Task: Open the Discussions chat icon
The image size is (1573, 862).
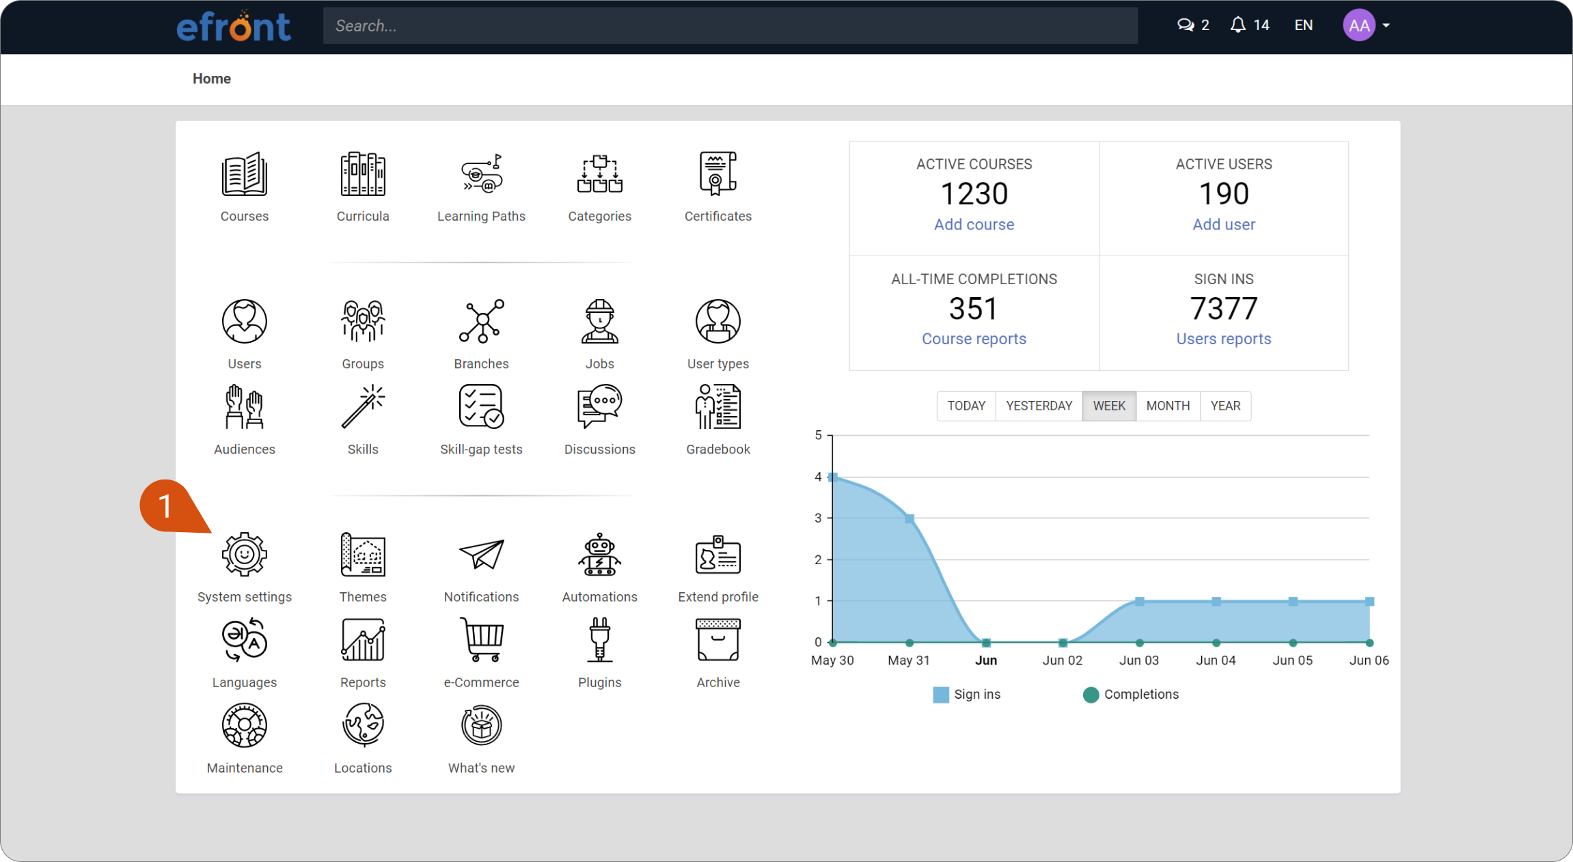Action: click(600, 407)
